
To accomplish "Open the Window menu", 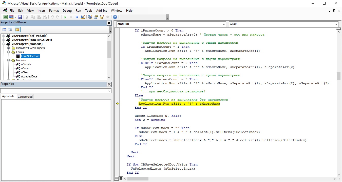I will click(x=117, y=11).
